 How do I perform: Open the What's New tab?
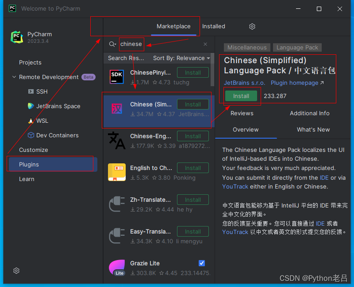pos(313,129)
